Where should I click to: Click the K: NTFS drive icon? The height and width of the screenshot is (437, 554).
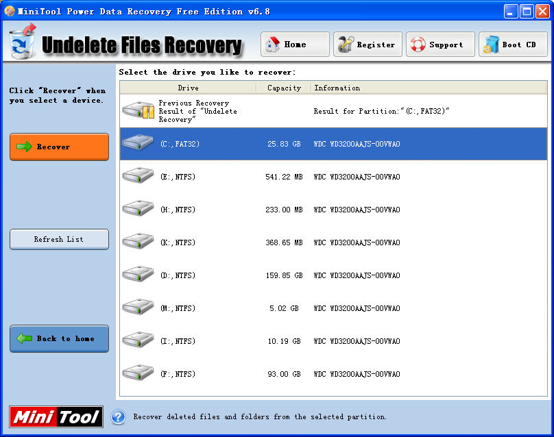[x=138, y=241]
